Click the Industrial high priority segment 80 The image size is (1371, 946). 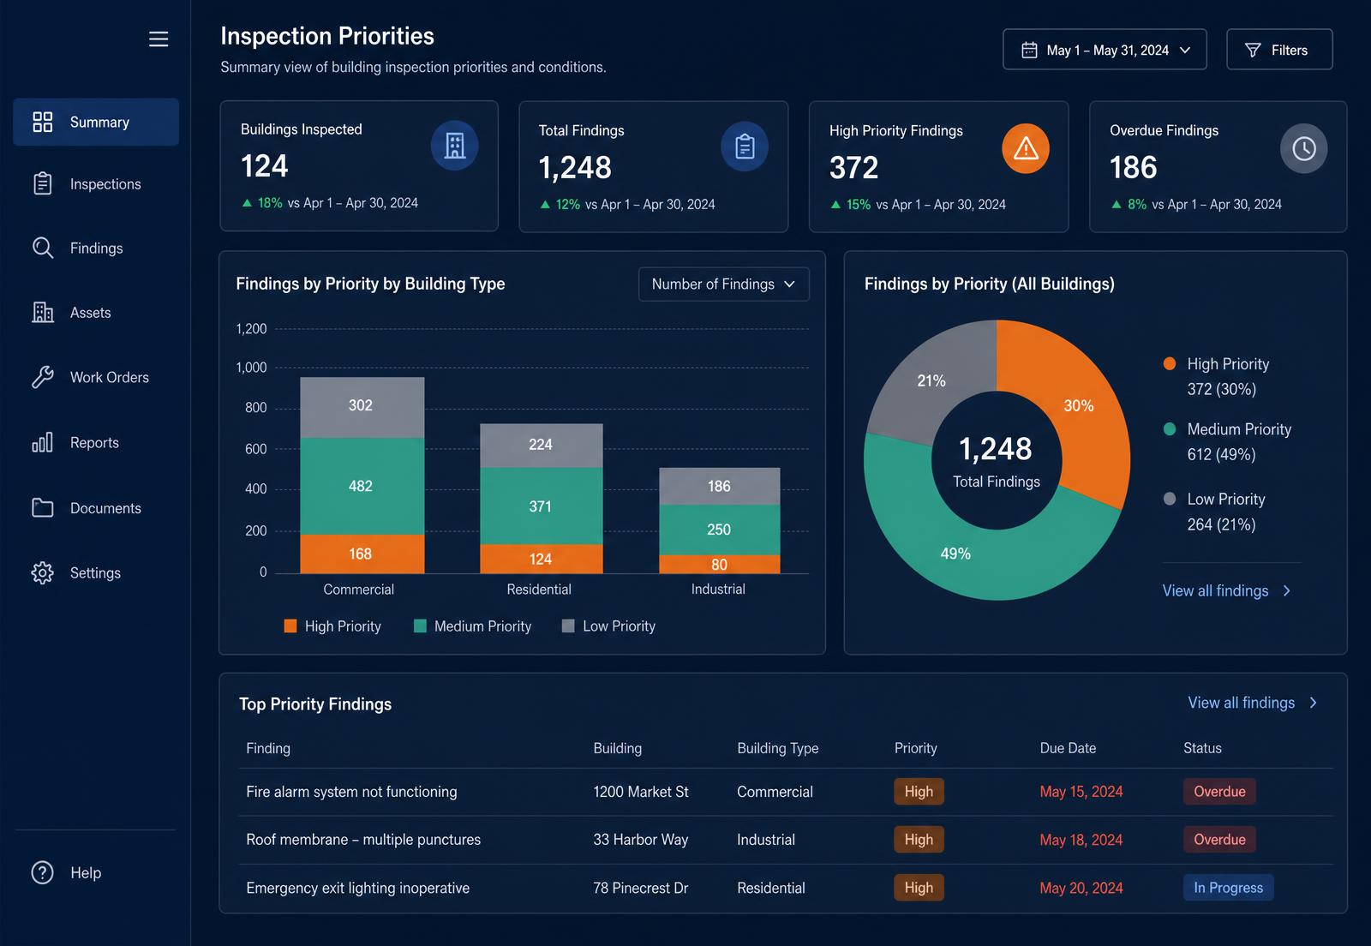click(719, 565)
